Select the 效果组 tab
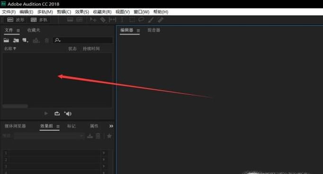The width and height of the screenshot is (323, 174). point(46,126)
